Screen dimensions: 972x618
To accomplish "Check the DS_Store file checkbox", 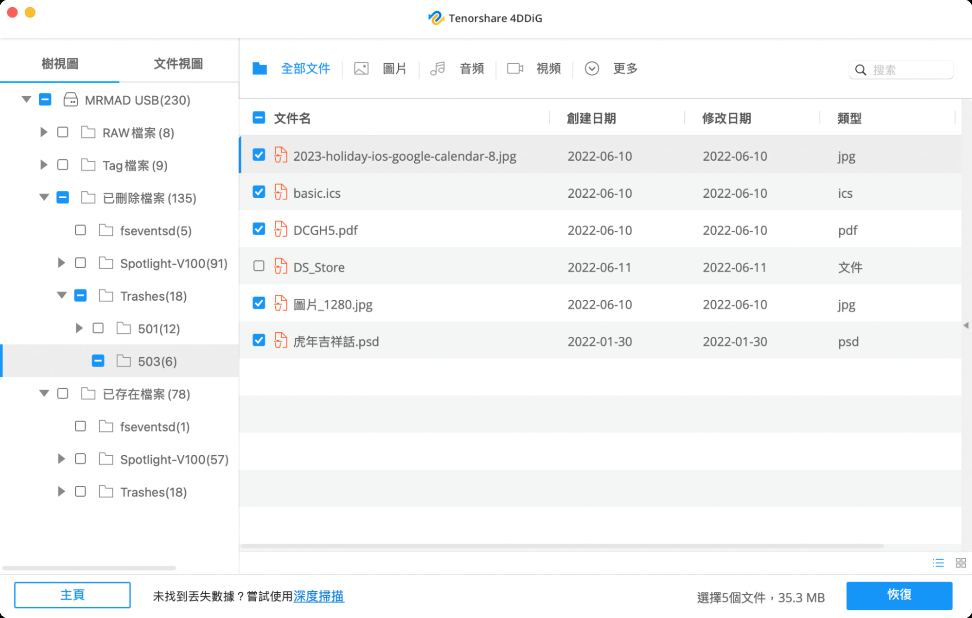I will tap(259, 266).
